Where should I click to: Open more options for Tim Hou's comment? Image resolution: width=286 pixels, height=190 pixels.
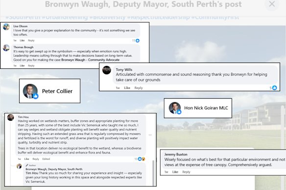150,135
